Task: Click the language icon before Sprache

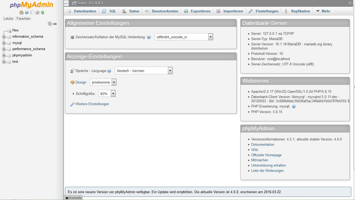Action: click(x=72, y=71)
